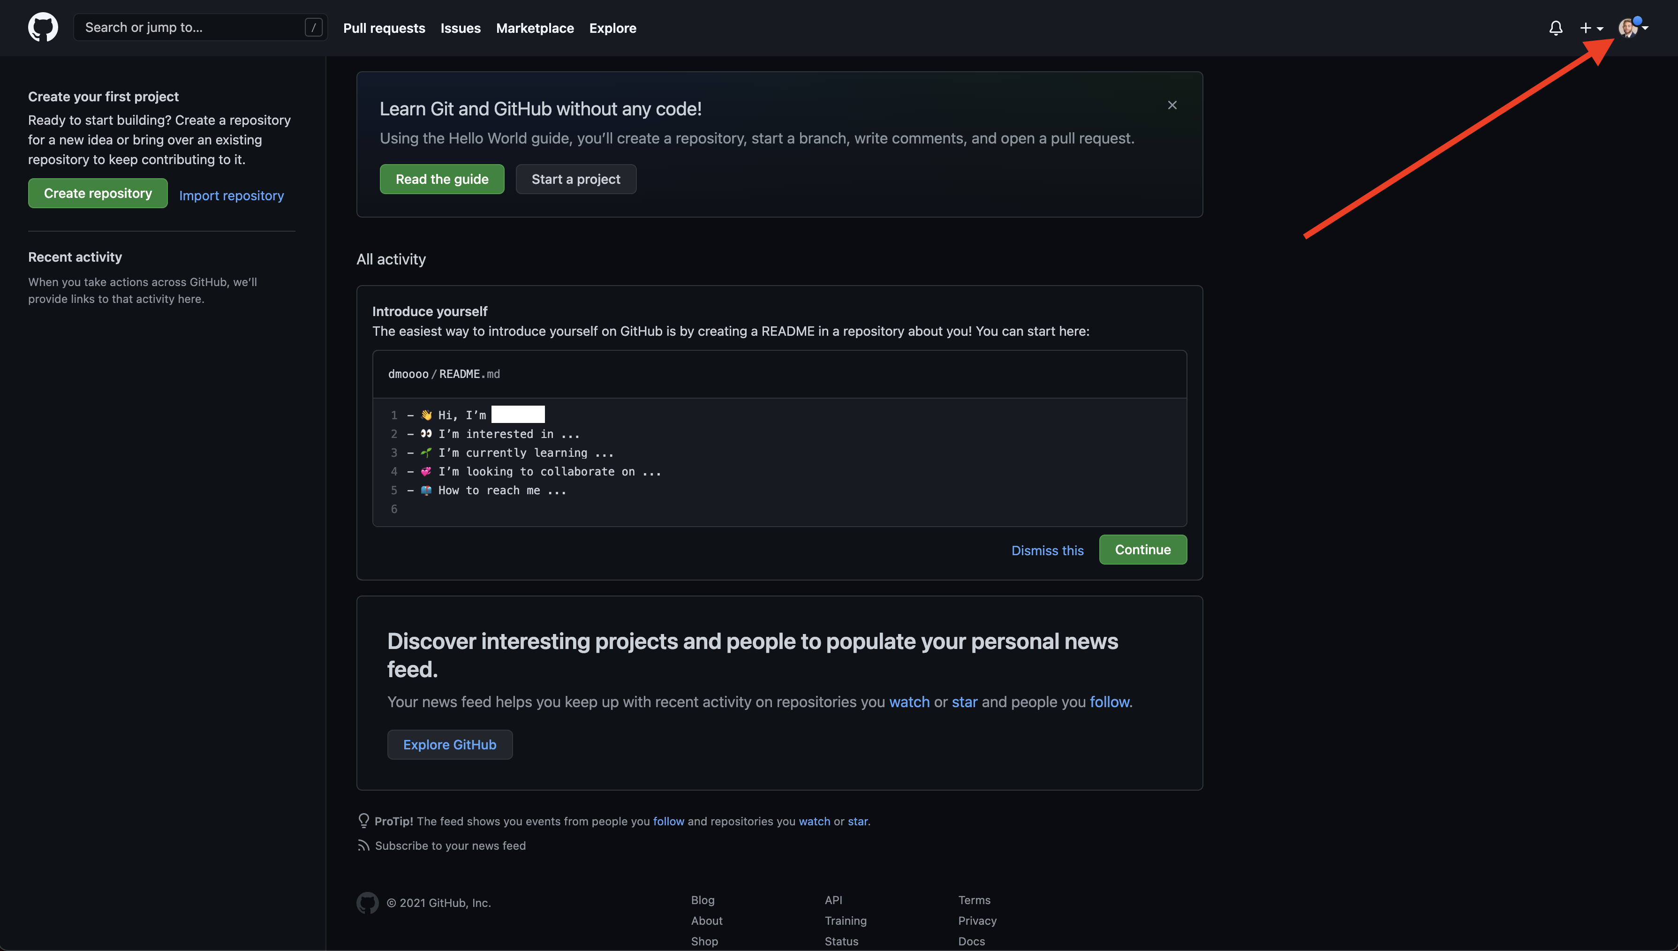The image size is (1678, 951).
Task: Click star link in ProTip line
Action: coord(858,821)
